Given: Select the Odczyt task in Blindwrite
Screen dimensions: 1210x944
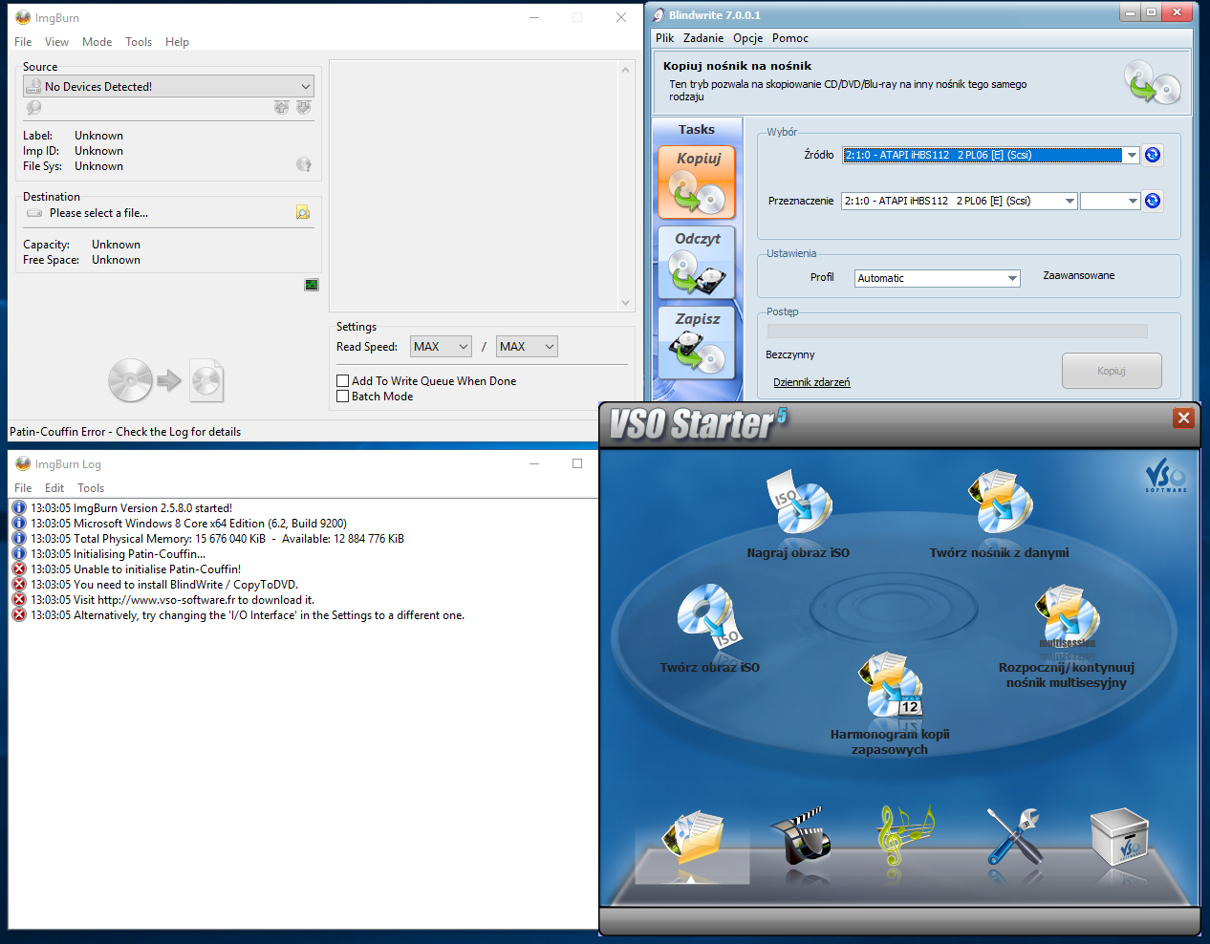Looking at the screenshot, I should pos(697,263).
